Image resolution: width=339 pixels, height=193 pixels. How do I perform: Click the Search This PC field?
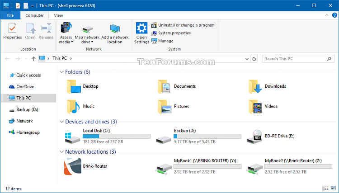pyautogui.click(x=298, y=59)
